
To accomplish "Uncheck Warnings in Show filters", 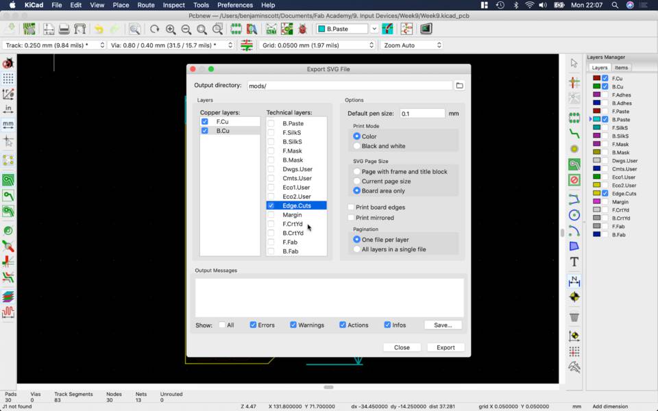I will coord(293,325).
